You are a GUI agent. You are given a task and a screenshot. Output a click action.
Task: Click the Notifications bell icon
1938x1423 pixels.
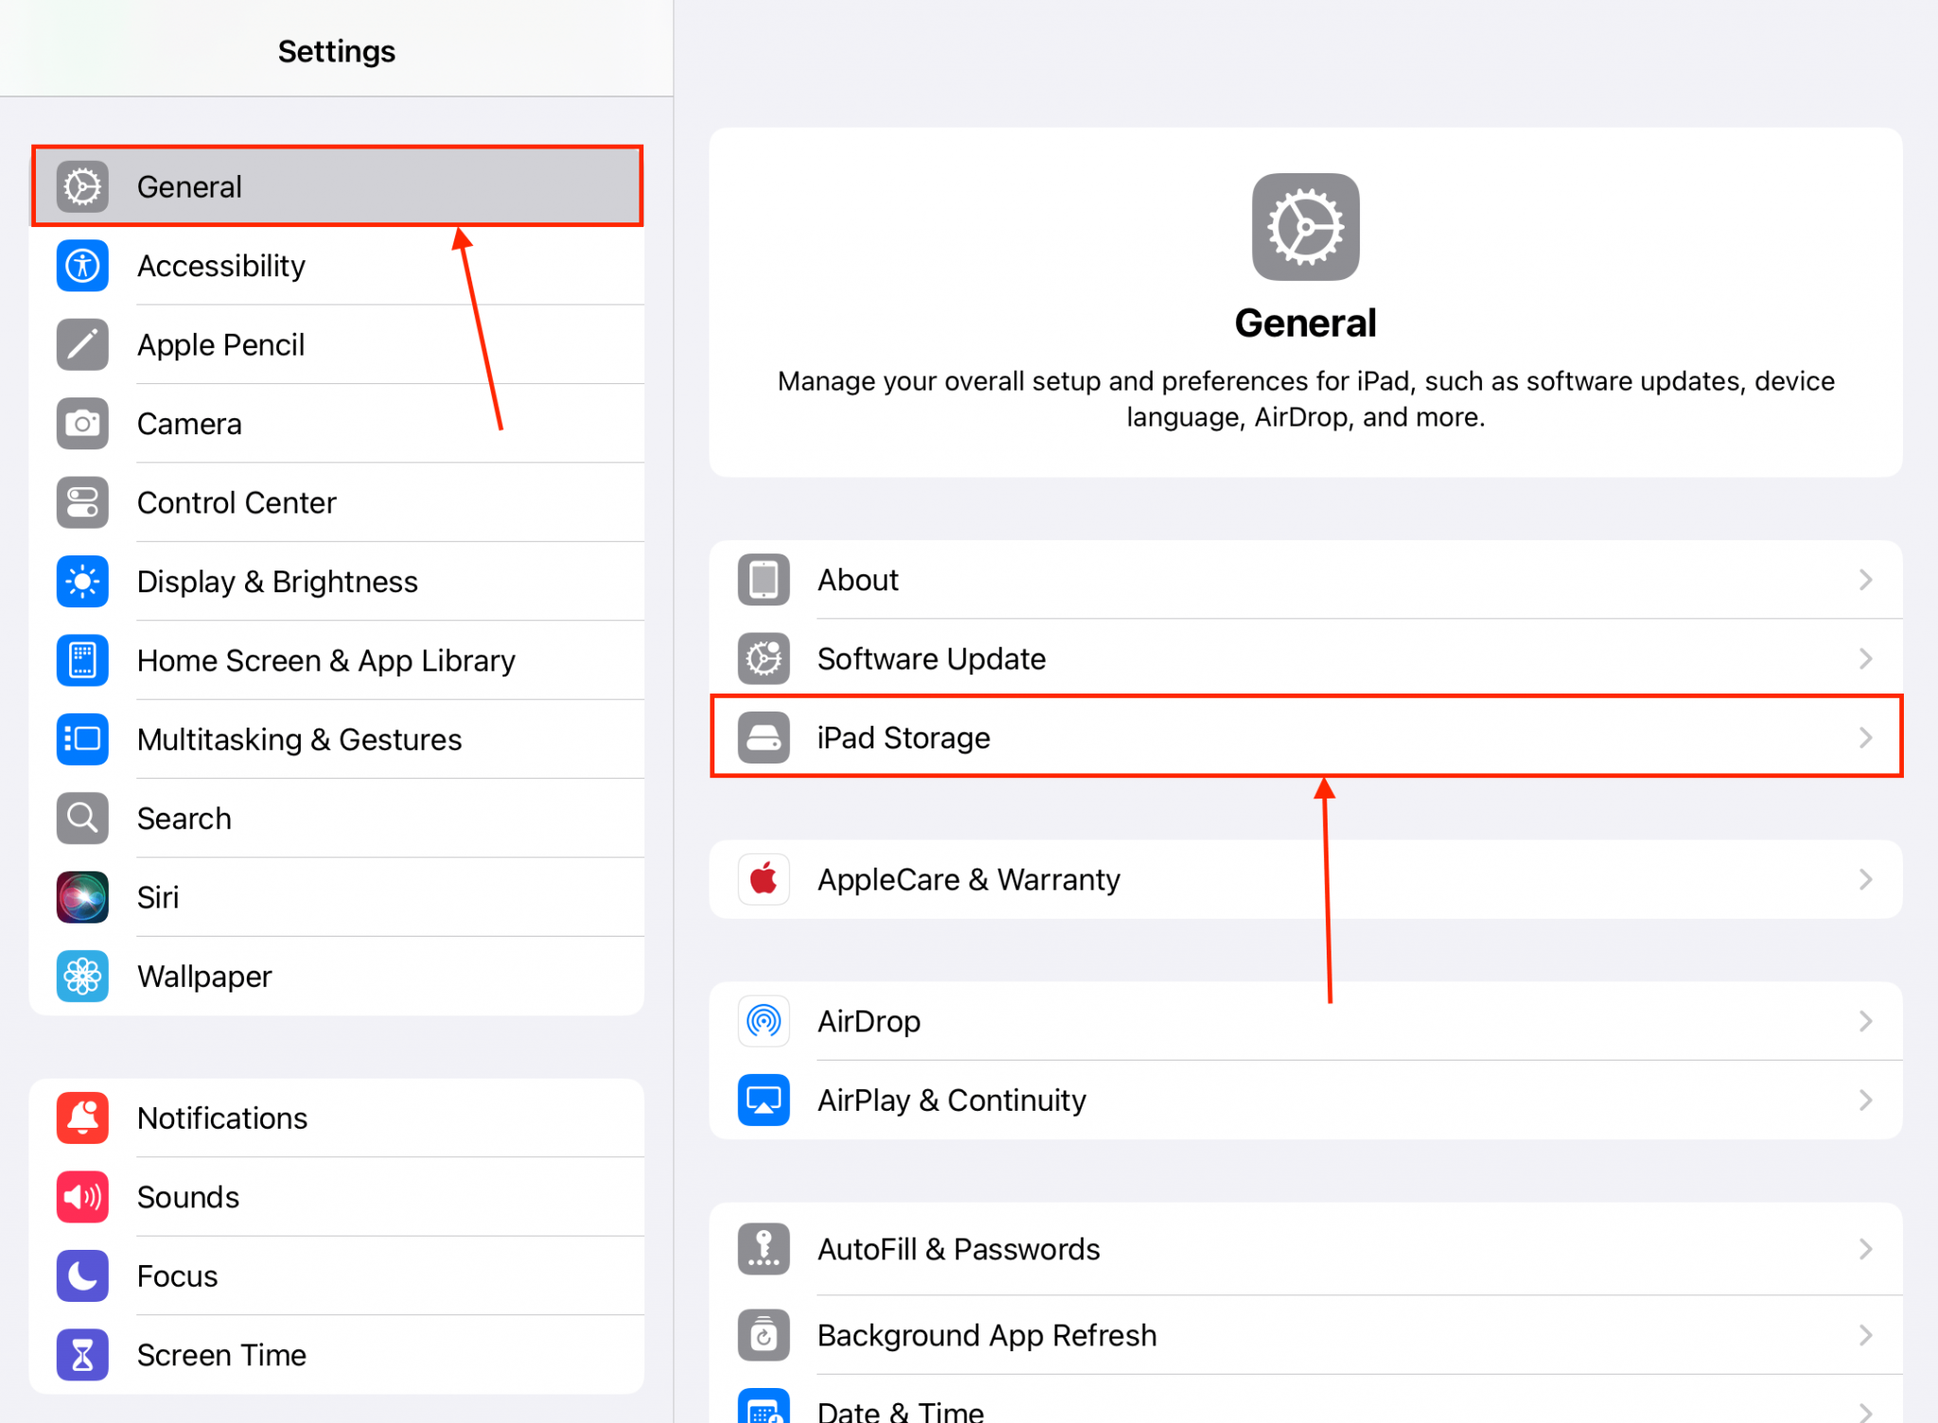point(81,1117)
